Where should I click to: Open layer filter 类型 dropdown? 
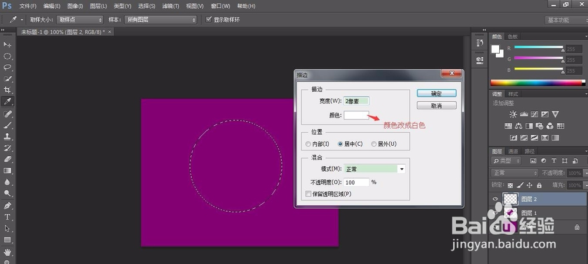(506, 161)
